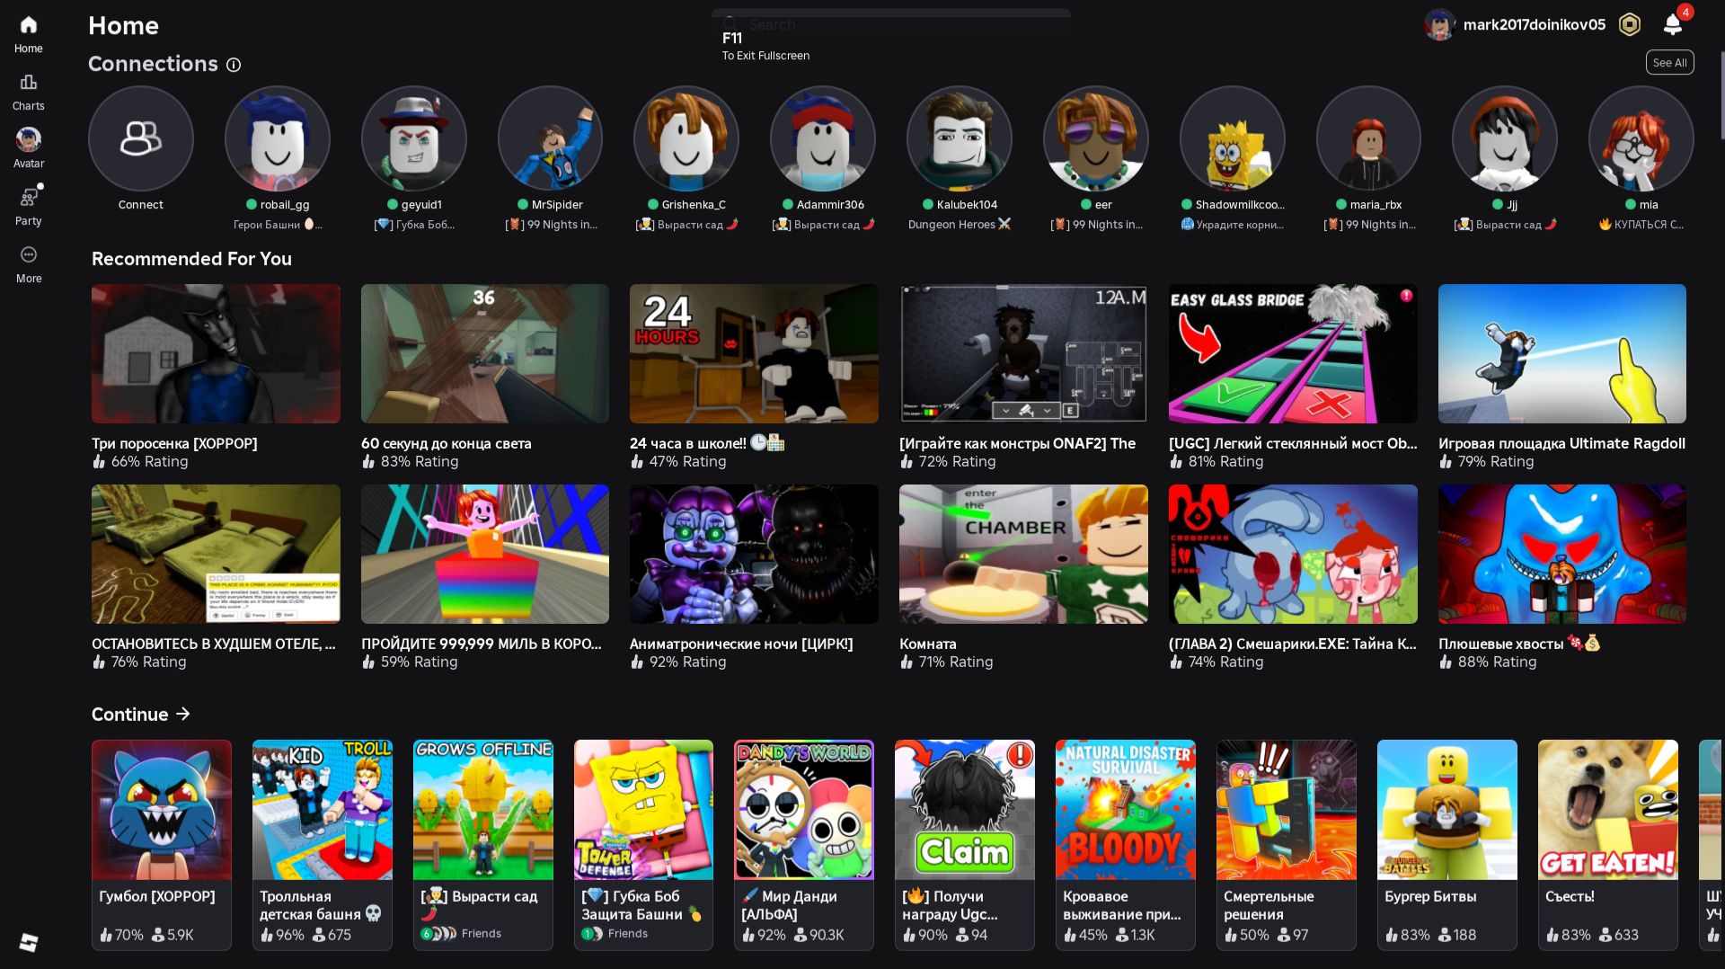Open the Party panel
The image size is (1725, 969).
point(28,207)
